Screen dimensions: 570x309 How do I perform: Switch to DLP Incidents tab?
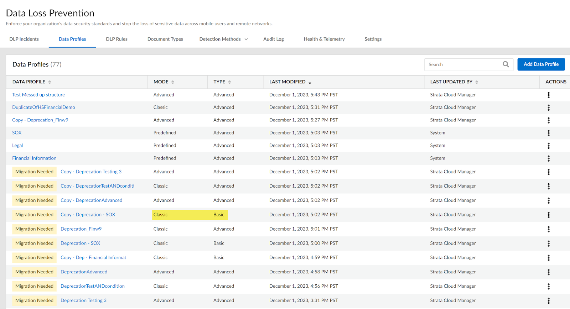24,39
